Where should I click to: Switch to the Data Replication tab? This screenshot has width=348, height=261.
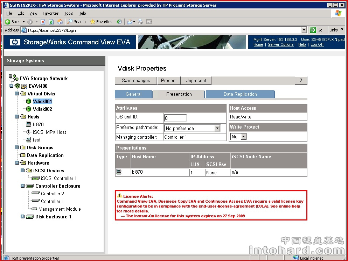point(240,94)
